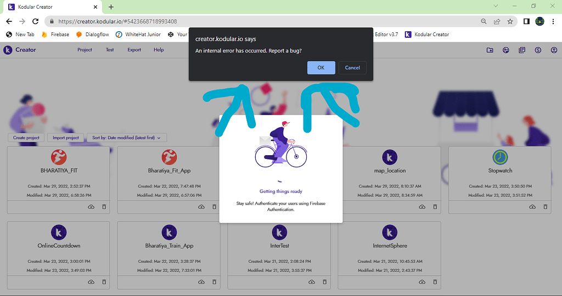The image size is (562, 296).
Task: Reload the Kodular Creator page
Action: [x=35, y=21]
